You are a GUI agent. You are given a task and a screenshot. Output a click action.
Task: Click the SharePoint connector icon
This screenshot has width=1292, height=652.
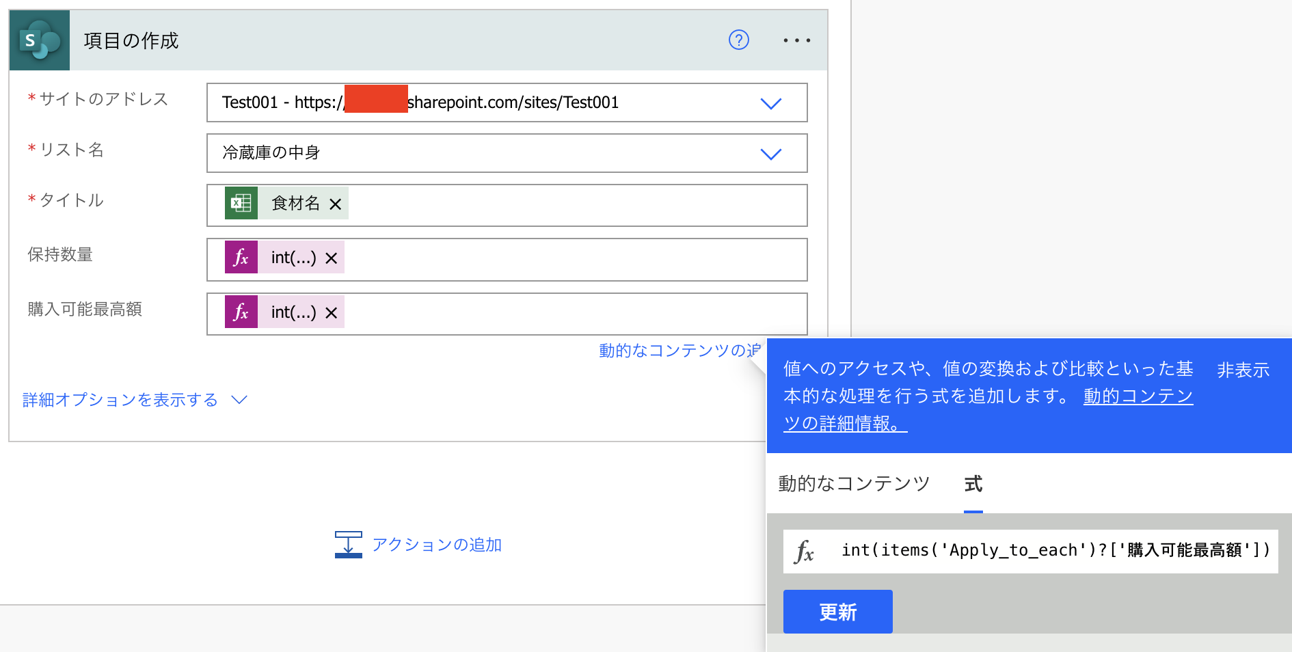(40, 40)
